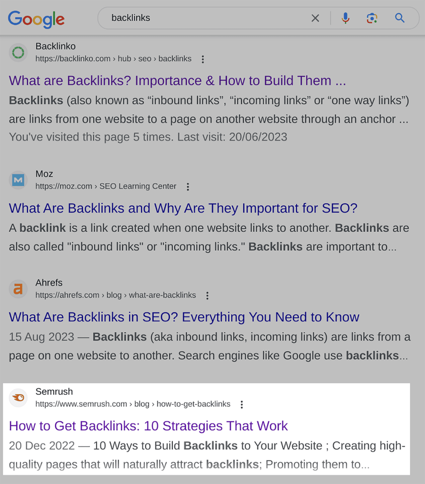Open the options menu on Ahrefs result
The image size is (425, 484).
click(207, 295)
